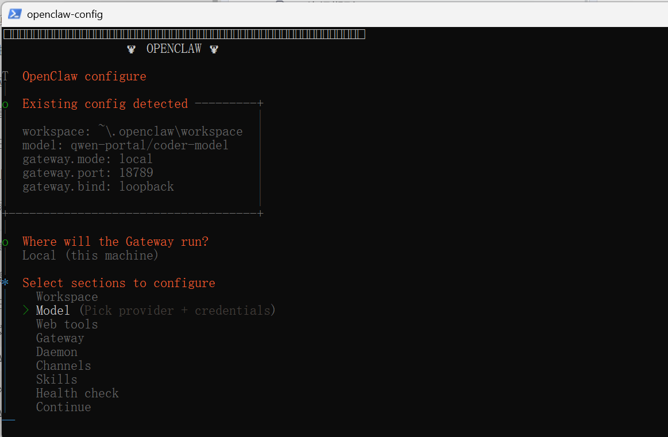Click the green arrow beside Model
The width and height of the screenshot is (668, 437).
[26, 311]
